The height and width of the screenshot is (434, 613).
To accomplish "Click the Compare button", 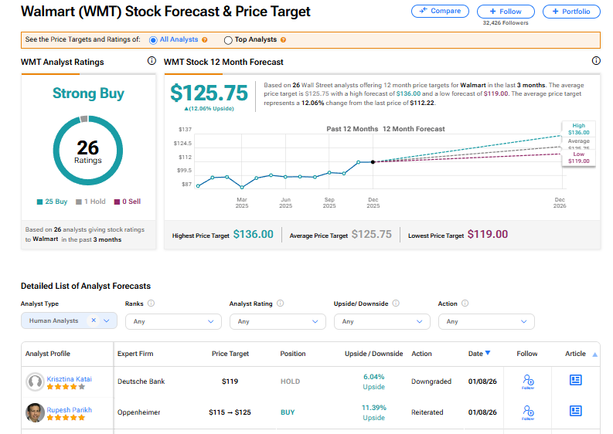I will 440,11.
